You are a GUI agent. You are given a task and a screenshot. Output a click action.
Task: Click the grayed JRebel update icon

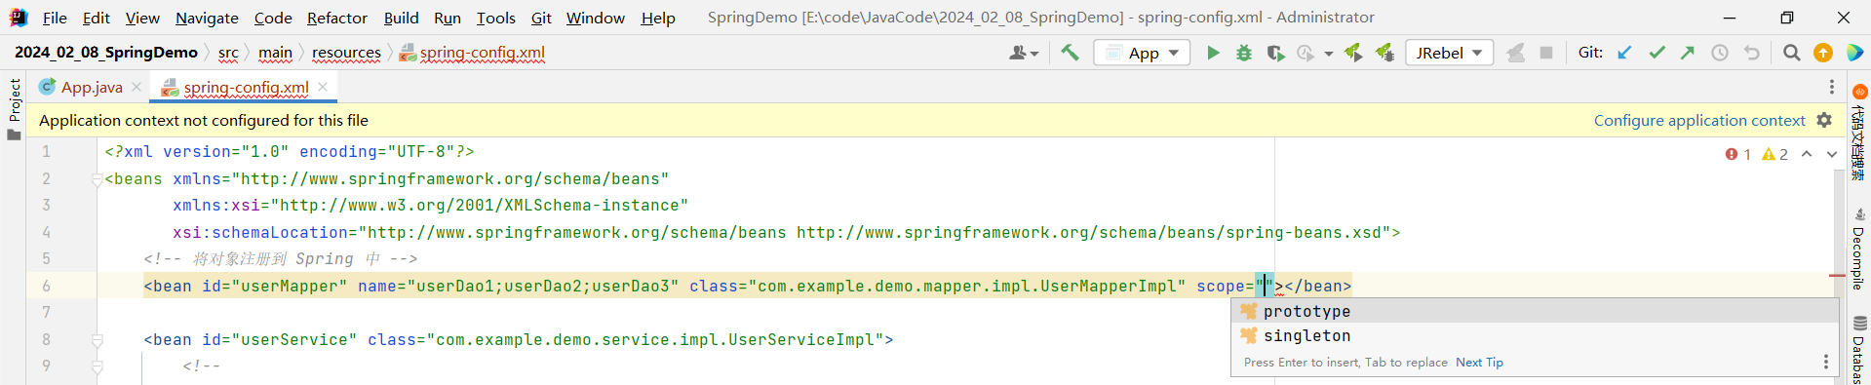point(1515,53)
